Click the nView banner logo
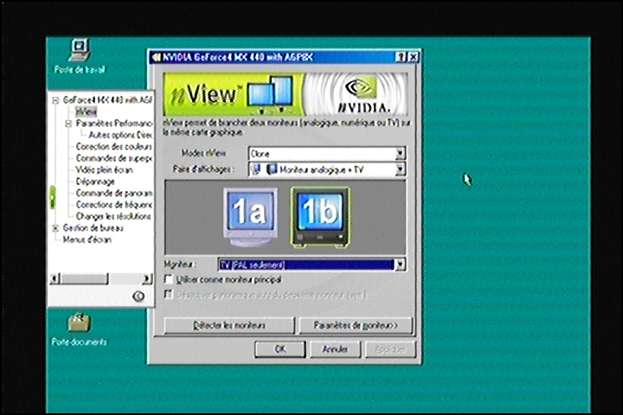The width and height of the screenshot is (623, 415). point(232,94)
